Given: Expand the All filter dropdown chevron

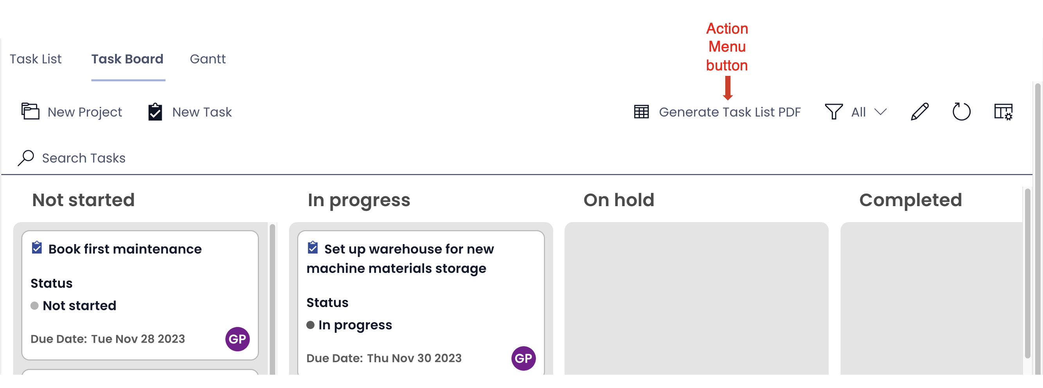Looking at the screenshot, I should [880, 111].
